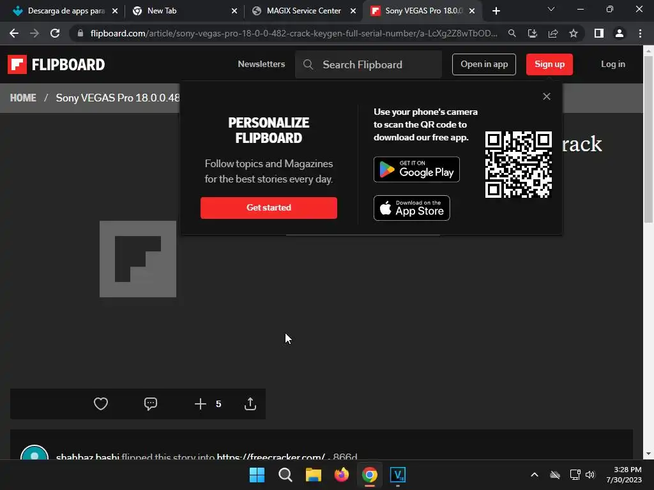Click Download on the App Store badge
654x490 pixels.
(412, 208)
